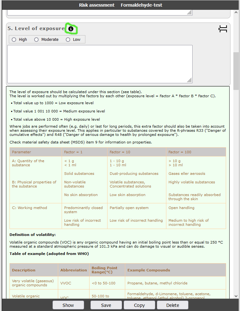
Task: Select the High exposure radio button
Action: (14, 40)
